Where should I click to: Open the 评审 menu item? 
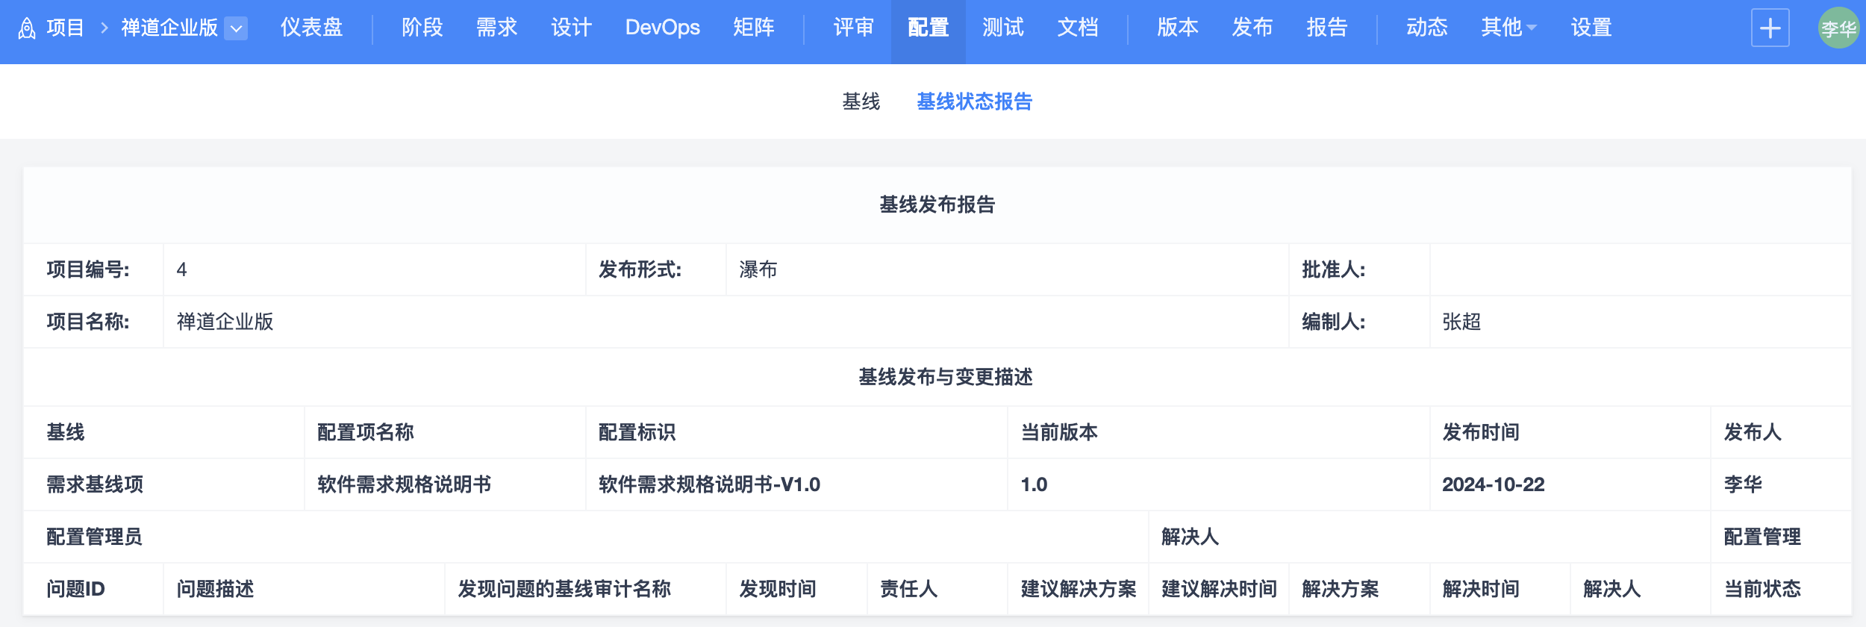[853, 28]
